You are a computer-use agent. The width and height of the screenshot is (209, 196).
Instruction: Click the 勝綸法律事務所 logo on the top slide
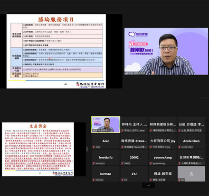pyautogui.click(x=91, y=85)
